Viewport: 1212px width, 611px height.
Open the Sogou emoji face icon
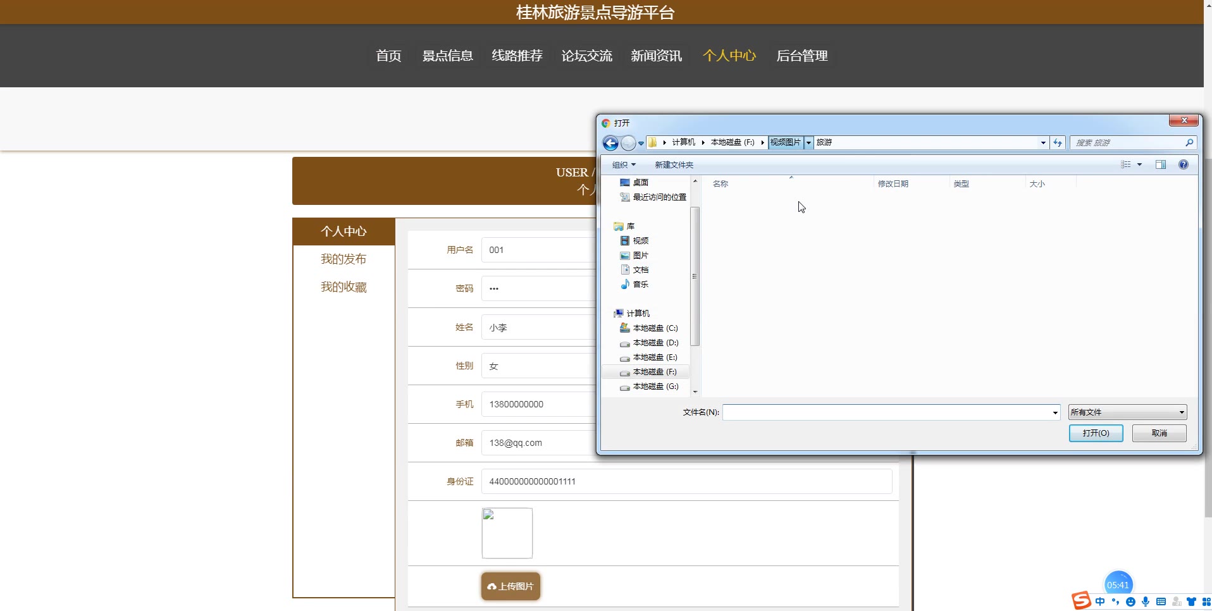pyautogui.click(x=1130, y=602)
